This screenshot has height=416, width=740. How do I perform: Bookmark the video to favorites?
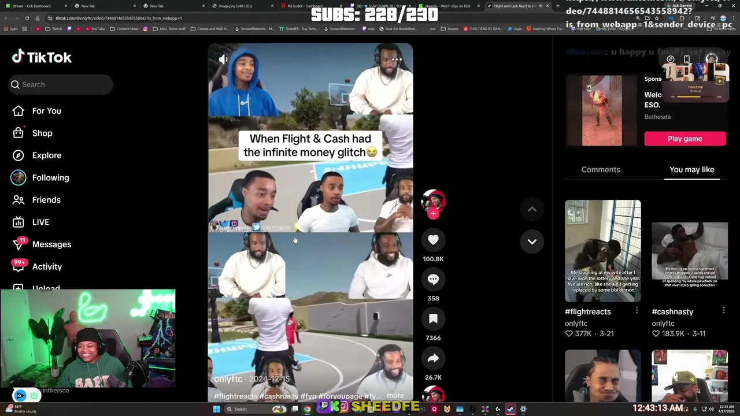pos(433,319)
